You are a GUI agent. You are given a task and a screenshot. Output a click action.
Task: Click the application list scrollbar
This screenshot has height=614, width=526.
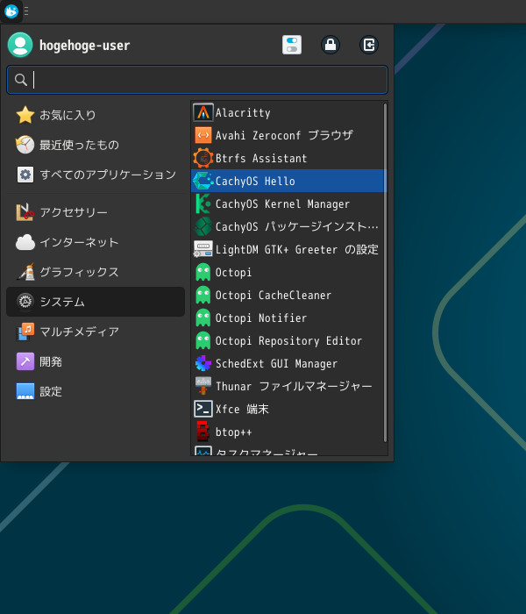pos(385,272)
